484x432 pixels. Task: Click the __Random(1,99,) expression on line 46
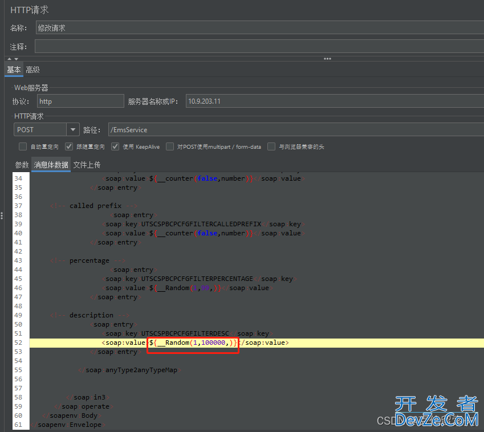click(185, 288)
